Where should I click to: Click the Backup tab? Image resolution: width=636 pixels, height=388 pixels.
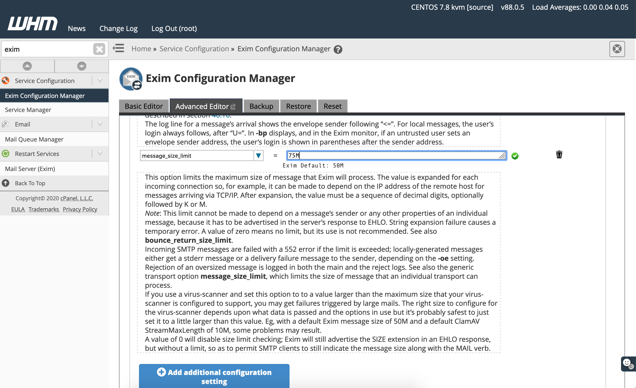point(261,106)
